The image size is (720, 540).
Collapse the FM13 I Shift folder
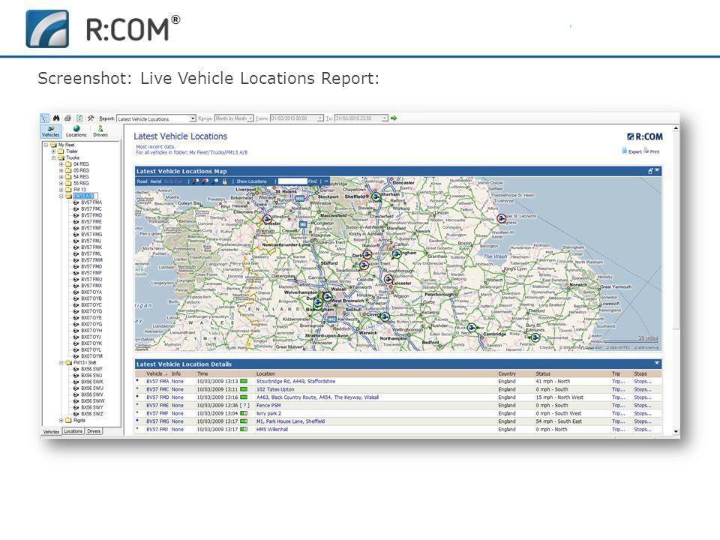[61, 363]
